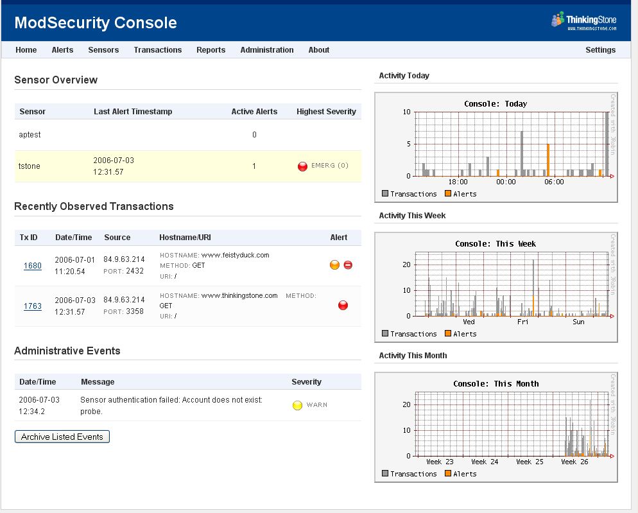This screenshot has height=513, width=638.
Task: Click source port 2432 value
Action: pyautogui.click(x=135, y=271)
